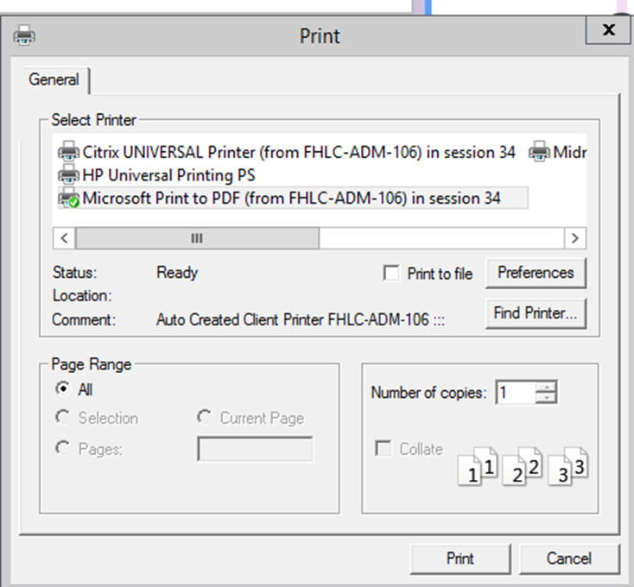
Task: Click the Status value Ready
Action: (x=177, y=273)
